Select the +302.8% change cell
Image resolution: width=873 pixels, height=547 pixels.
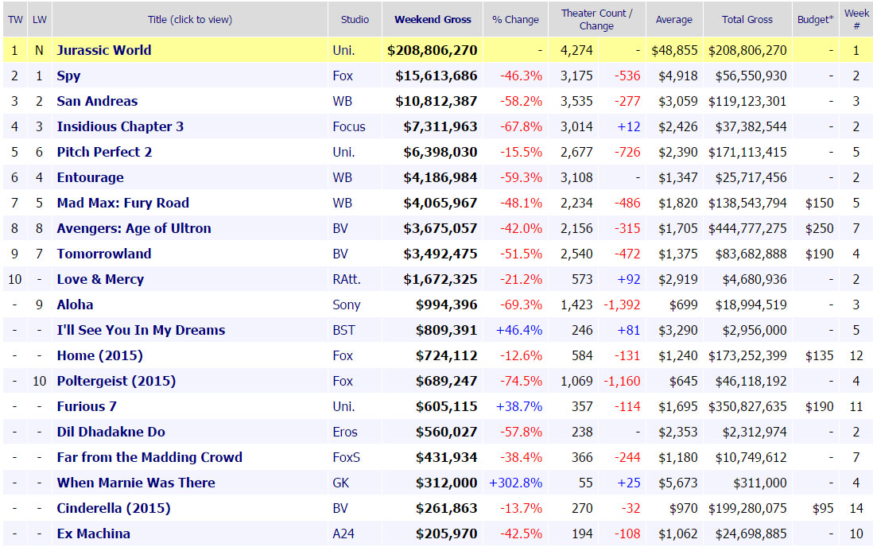pyautogui.click(x=515, y=483)
